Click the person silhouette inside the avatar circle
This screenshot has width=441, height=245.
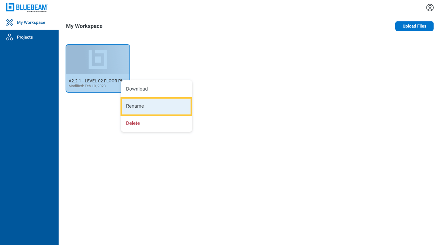(x=430, y=7)
